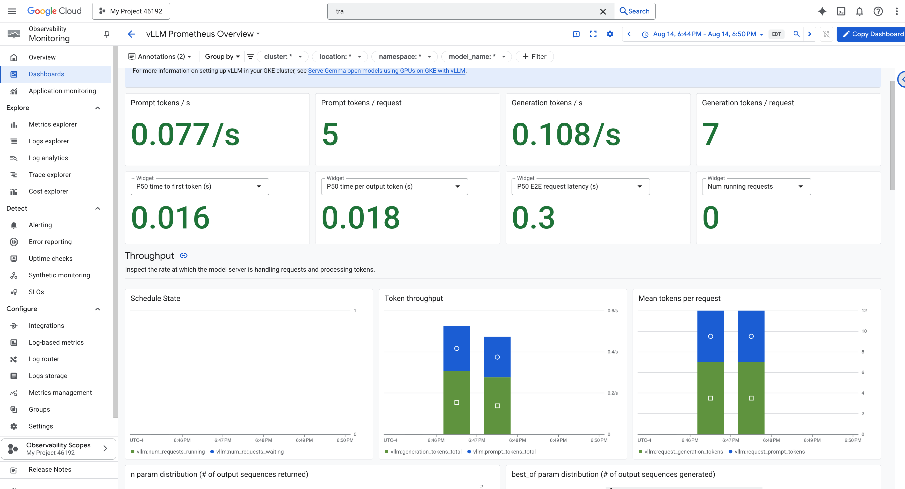
Task: Copy link to Throughput section
Action: (x=183, y=256)
